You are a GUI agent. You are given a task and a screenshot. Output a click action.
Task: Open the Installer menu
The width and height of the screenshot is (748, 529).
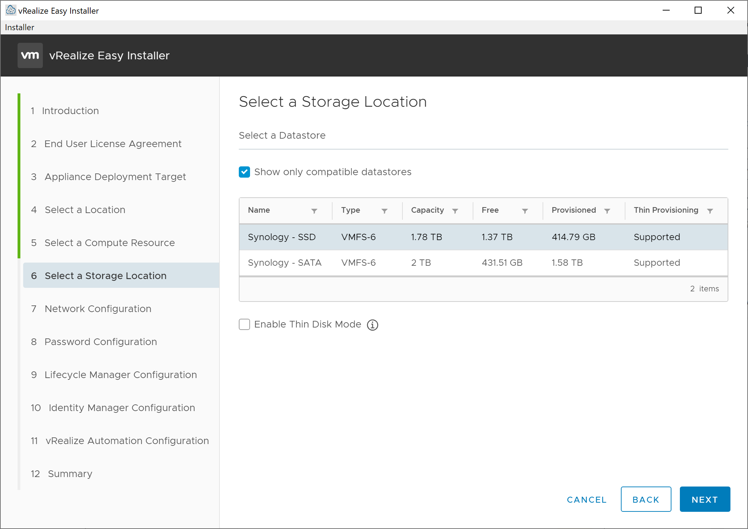20,27
